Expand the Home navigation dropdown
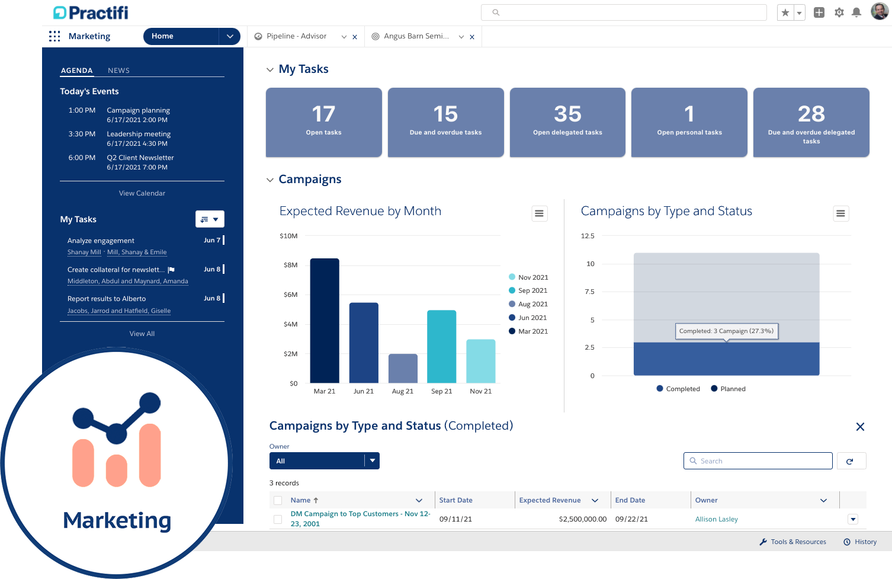The image size is (892, 579). coord(230,36)
